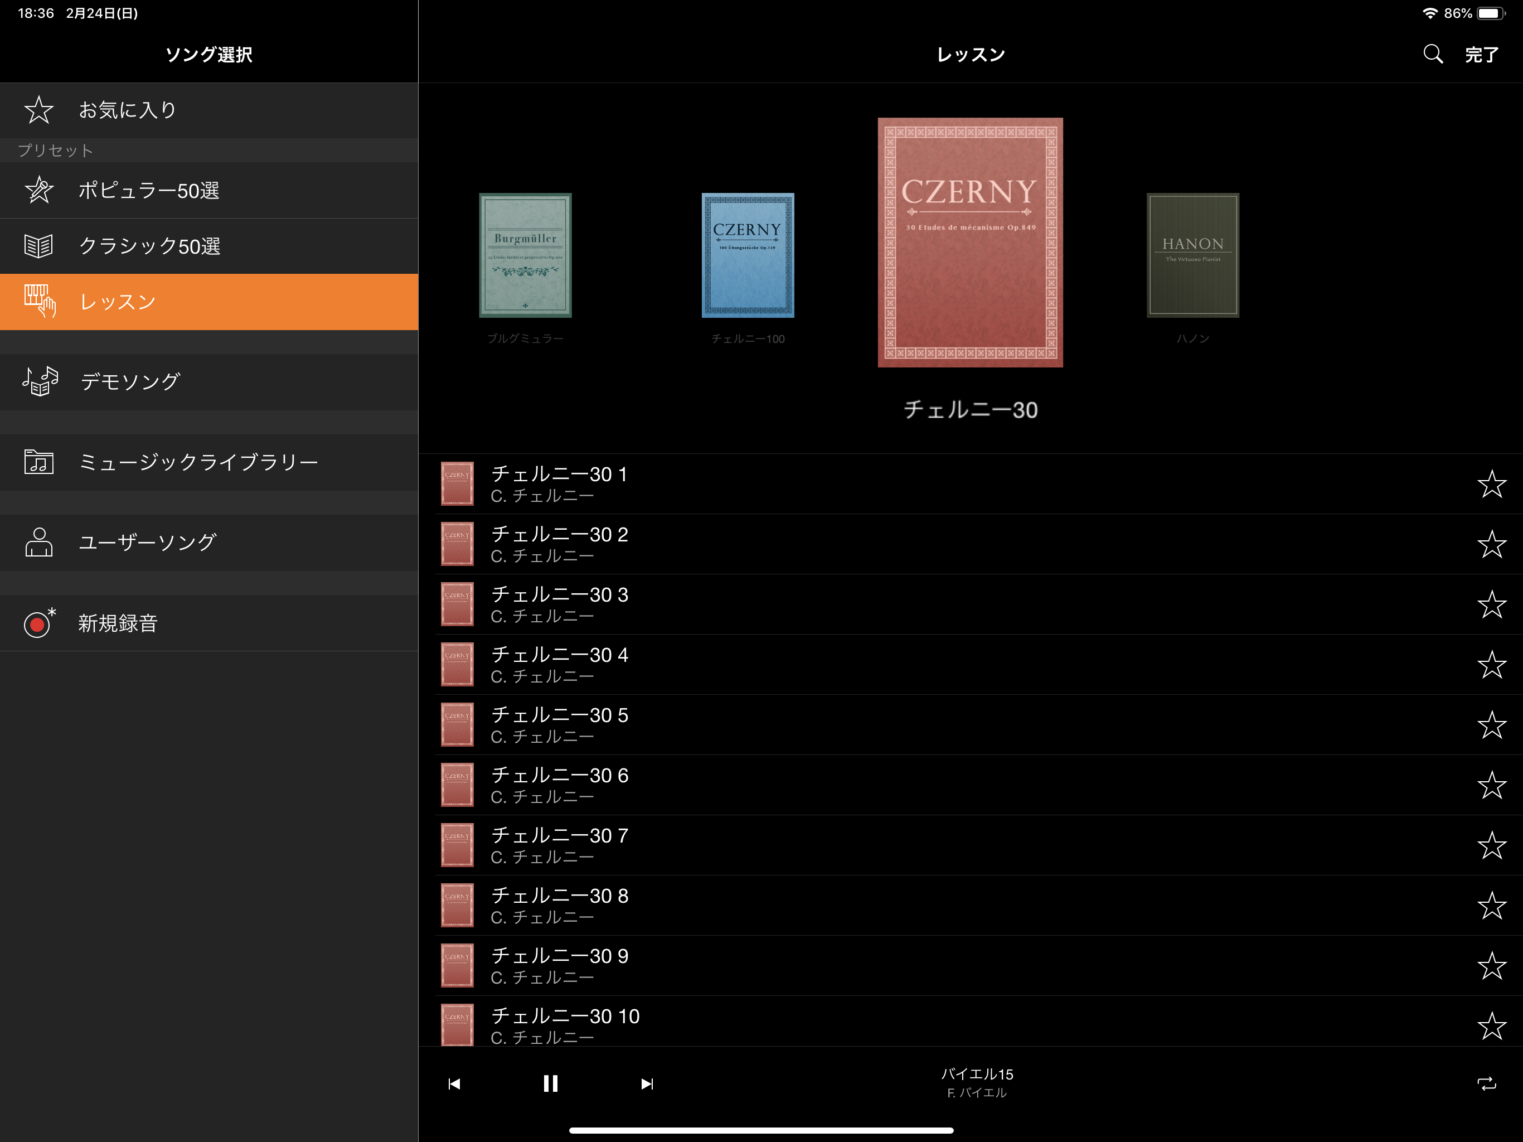Click the demo song notes icon
1523x1142 pixels.
(40, 381)
